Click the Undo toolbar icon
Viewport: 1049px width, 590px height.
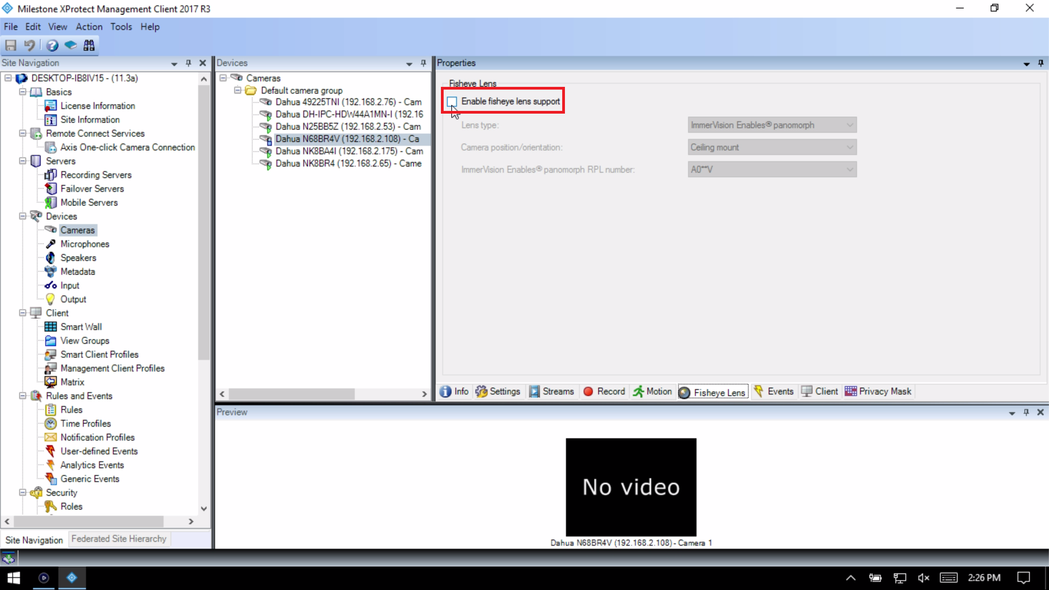point(30,45)
